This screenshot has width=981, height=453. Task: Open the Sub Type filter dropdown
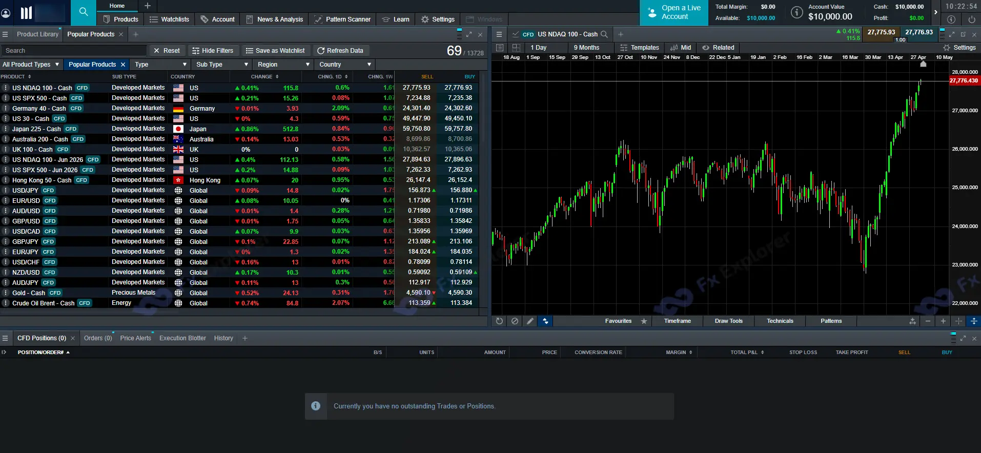[x=222, y=65]
